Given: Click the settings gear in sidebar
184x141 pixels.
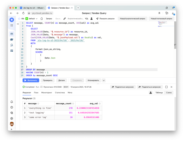Looking at the screenshot, I should tap(11, 118).
